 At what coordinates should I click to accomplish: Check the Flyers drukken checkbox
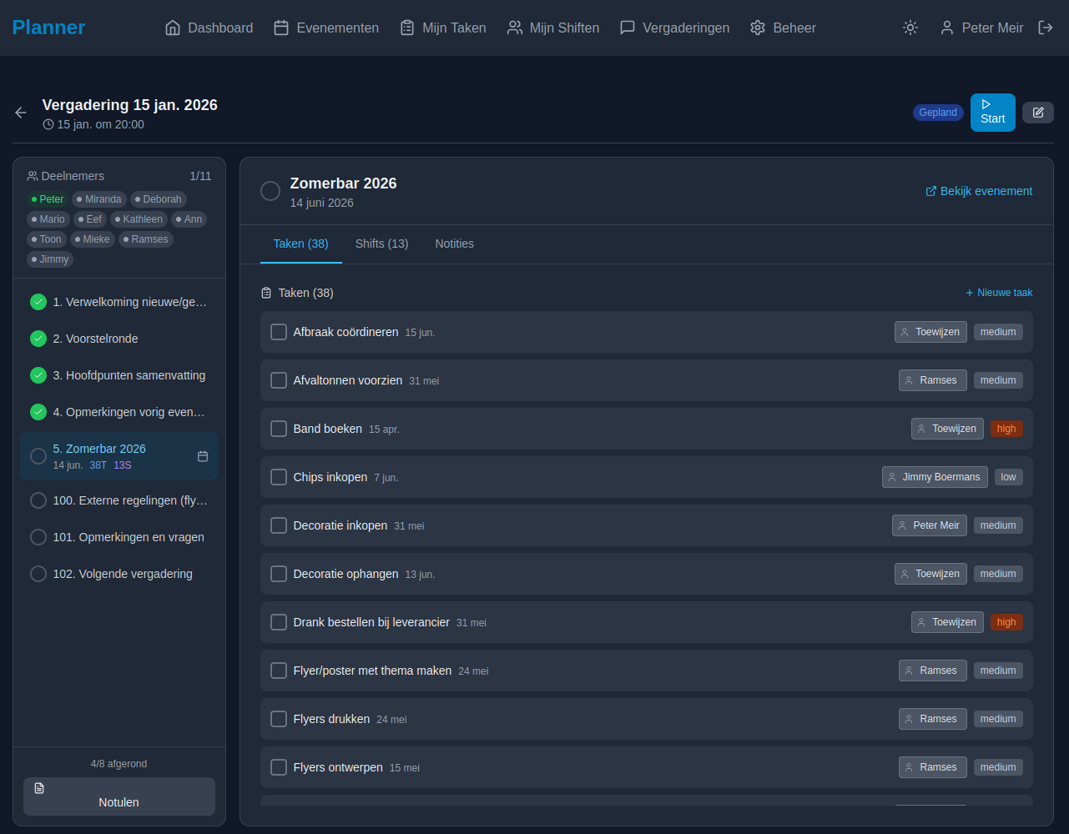(x=279, y=719)
